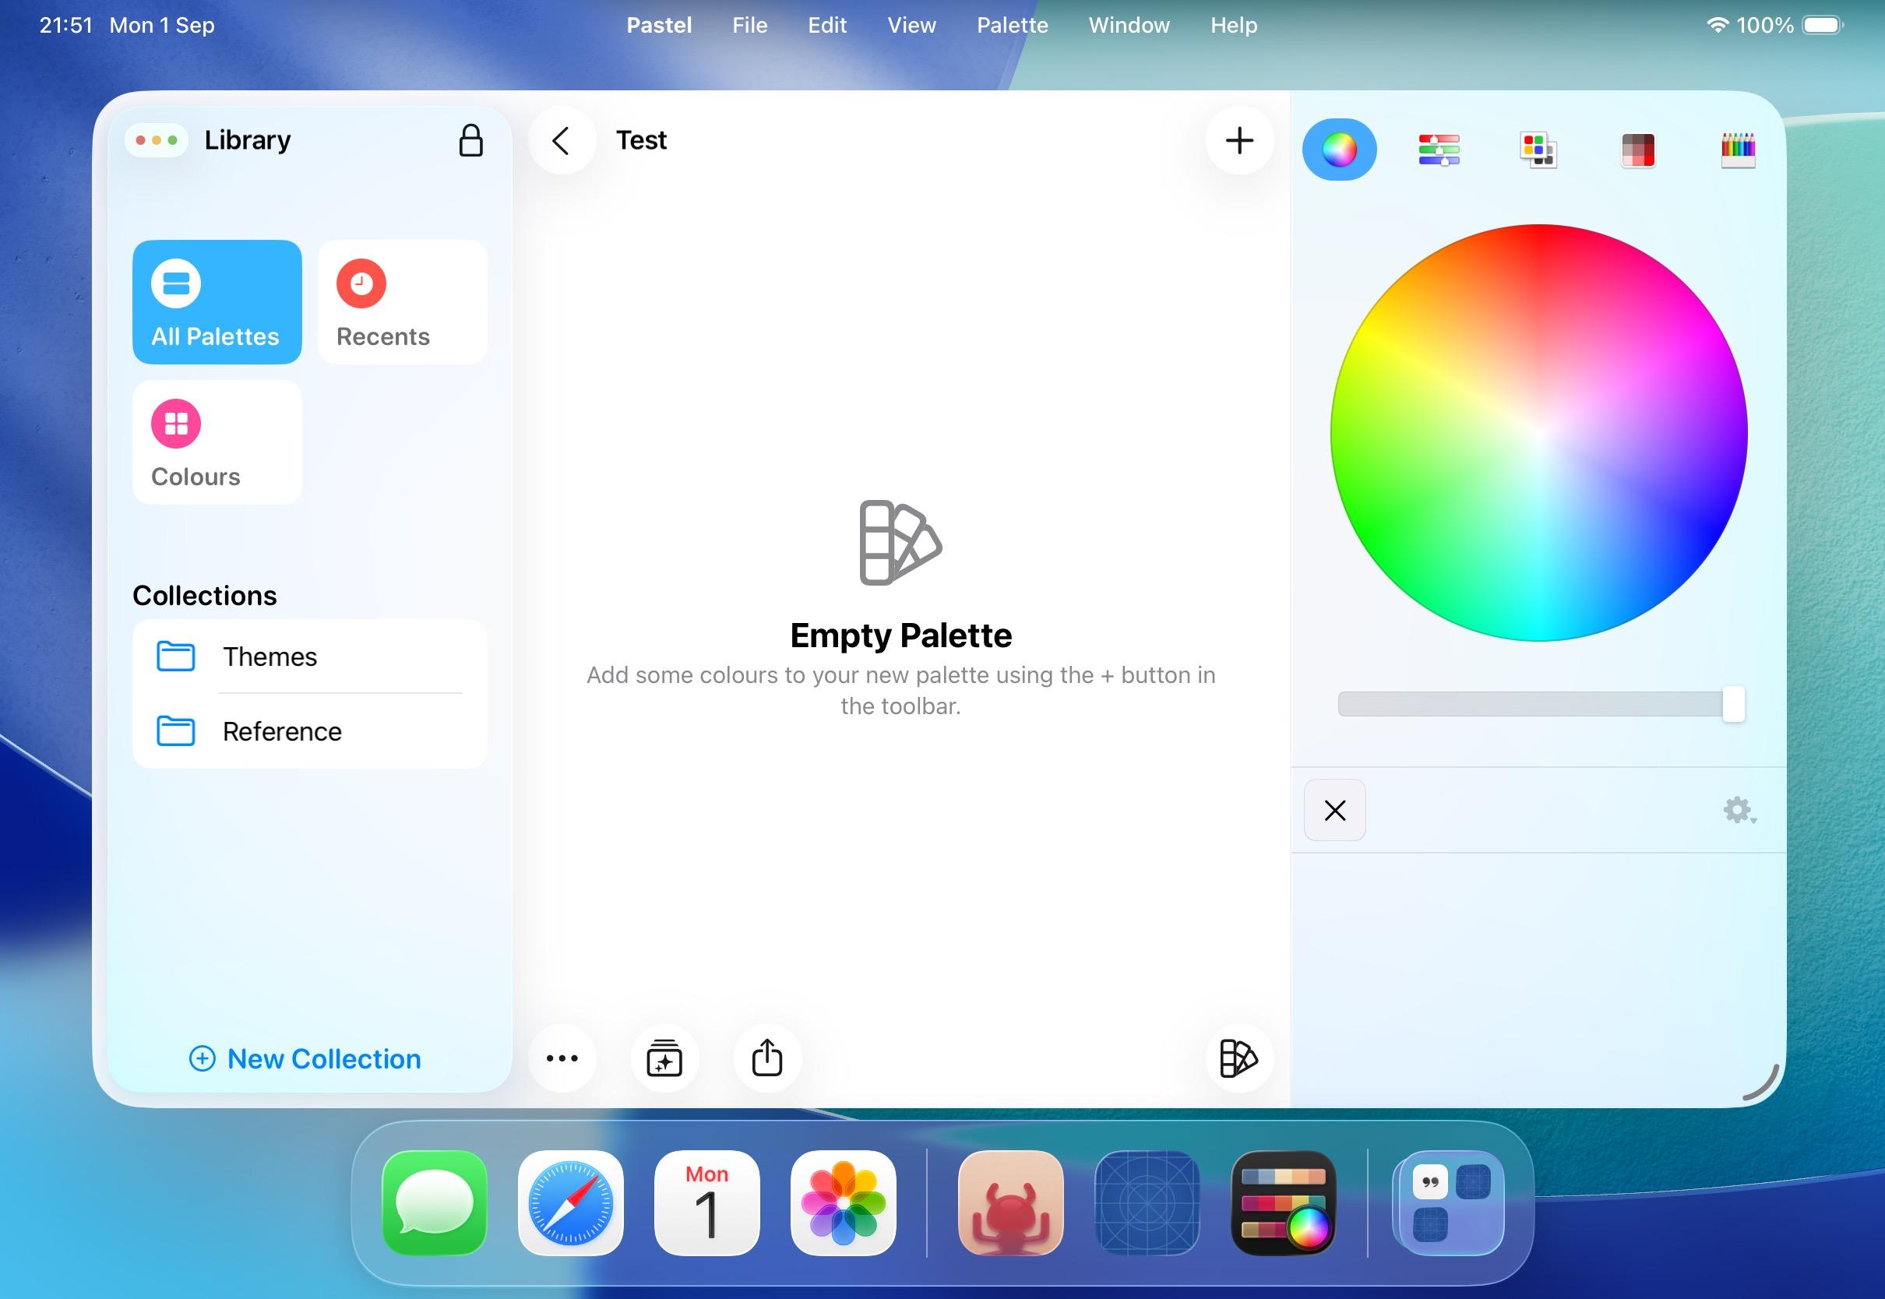Open the Pastel app icon in dock
1885x1299 pixels.
pos(1284,1202)
